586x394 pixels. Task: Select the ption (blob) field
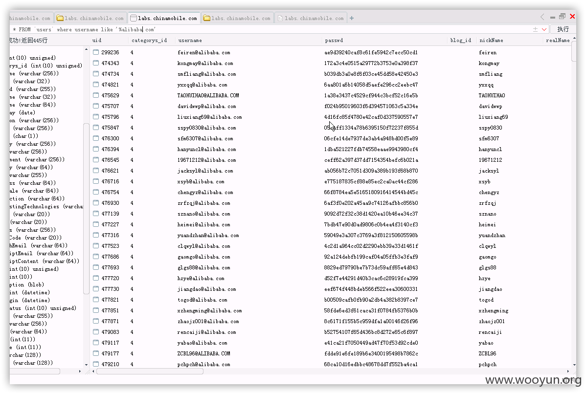click(x=27, y=285)
